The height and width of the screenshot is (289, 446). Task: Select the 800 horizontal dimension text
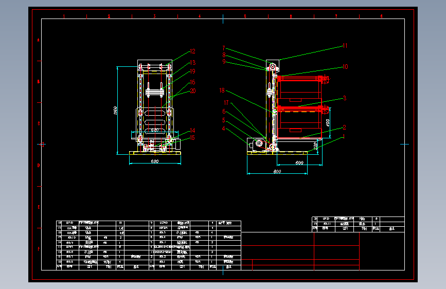coord(277,171)
